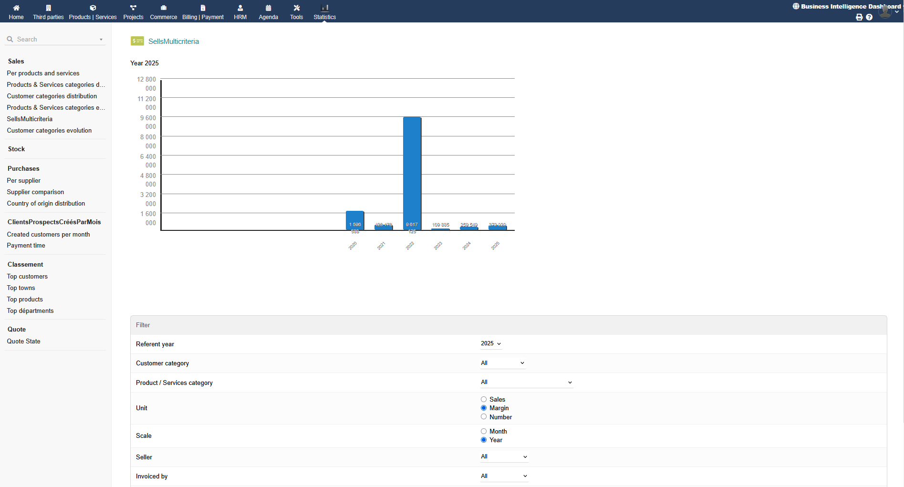Select the Number unit radio button
This screenshot has width=904, height=487.
[484, 417]
